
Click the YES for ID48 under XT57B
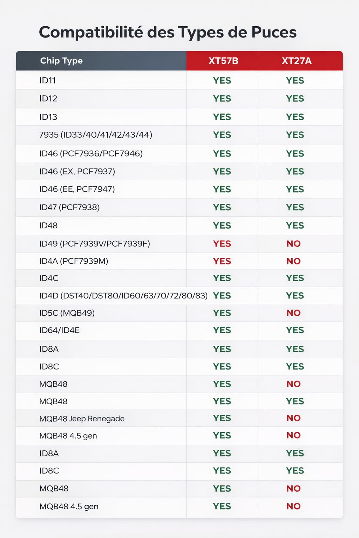click(222, 226)
